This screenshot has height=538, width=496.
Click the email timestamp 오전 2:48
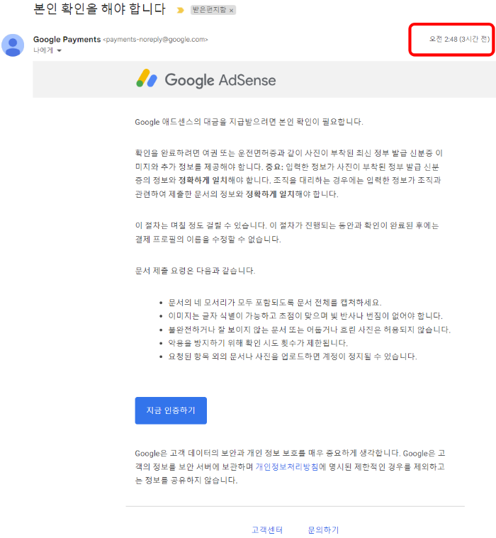459,39
